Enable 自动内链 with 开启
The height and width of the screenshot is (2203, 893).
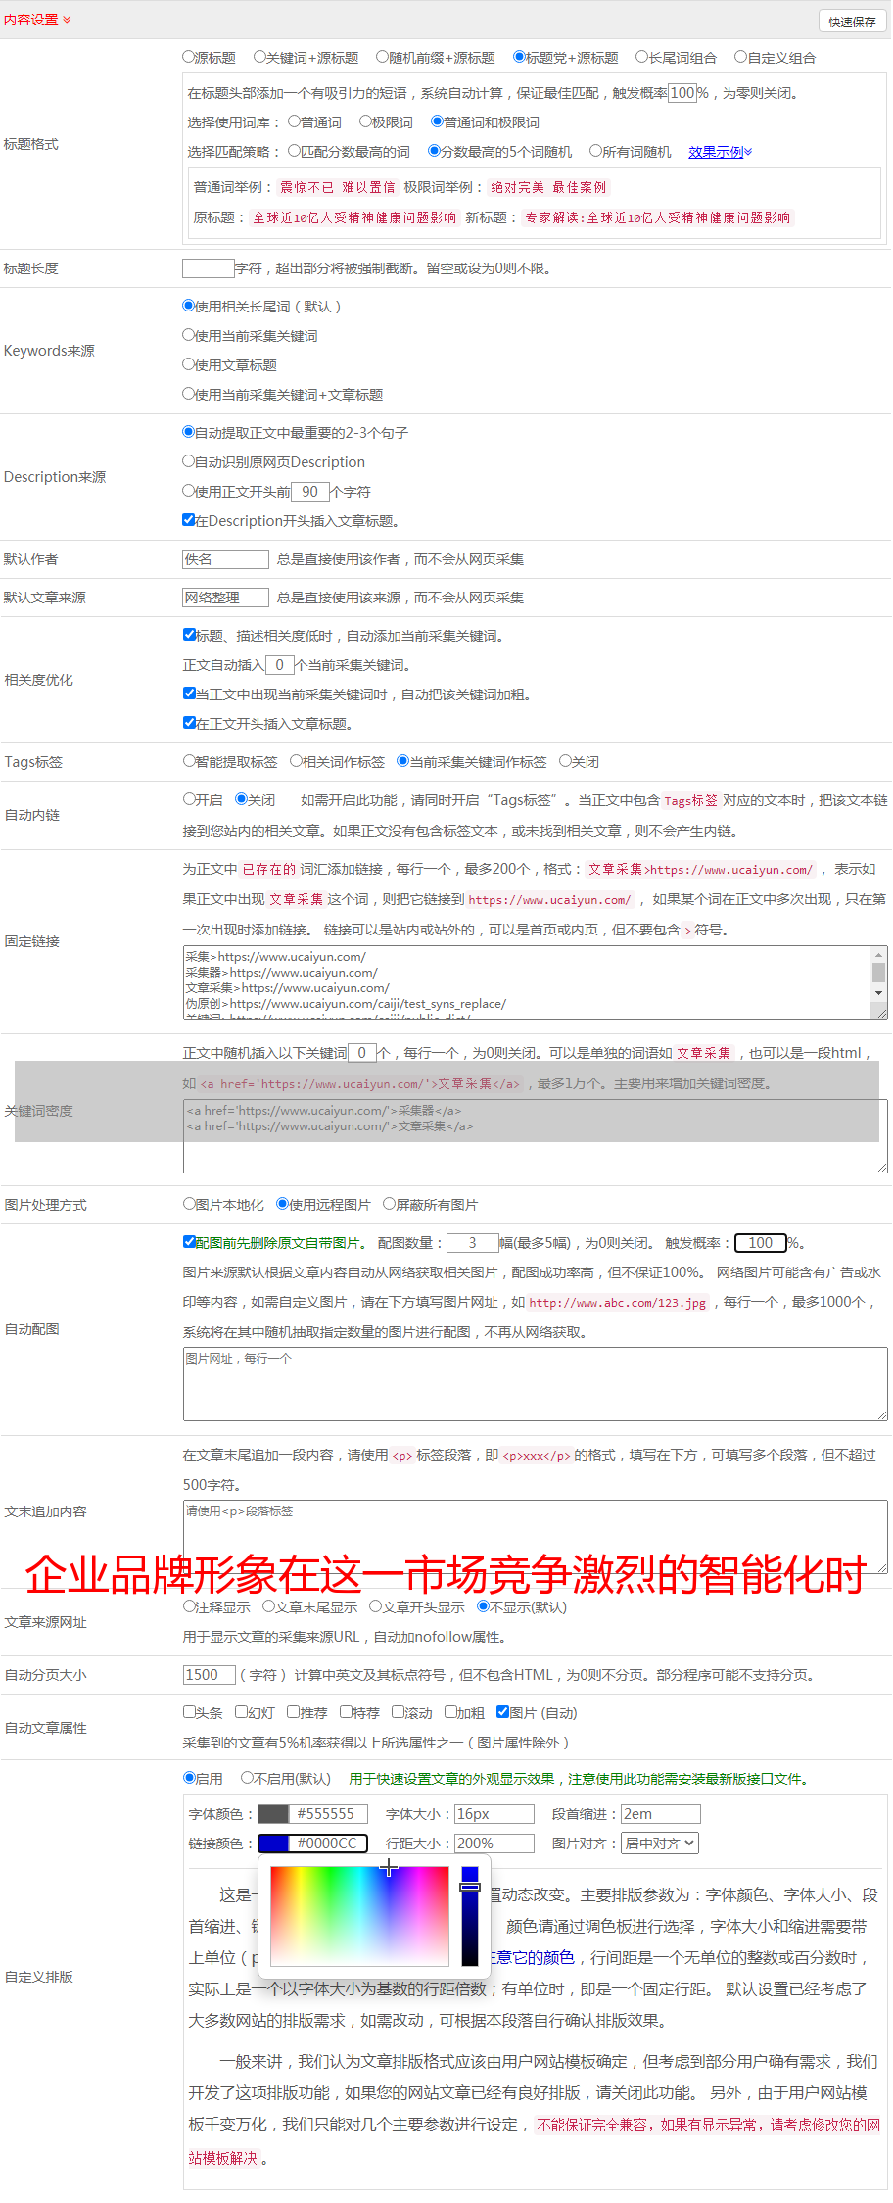189,799
